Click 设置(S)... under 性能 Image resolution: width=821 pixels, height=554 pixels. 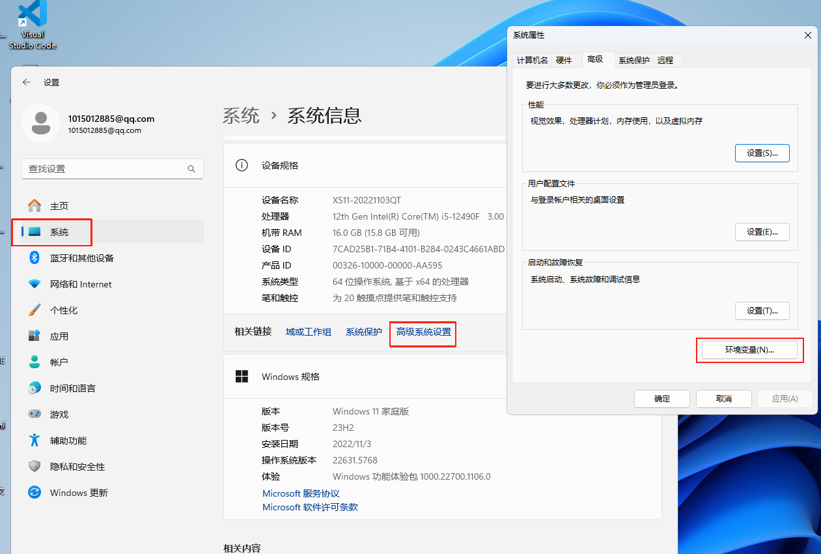[762, 153]
